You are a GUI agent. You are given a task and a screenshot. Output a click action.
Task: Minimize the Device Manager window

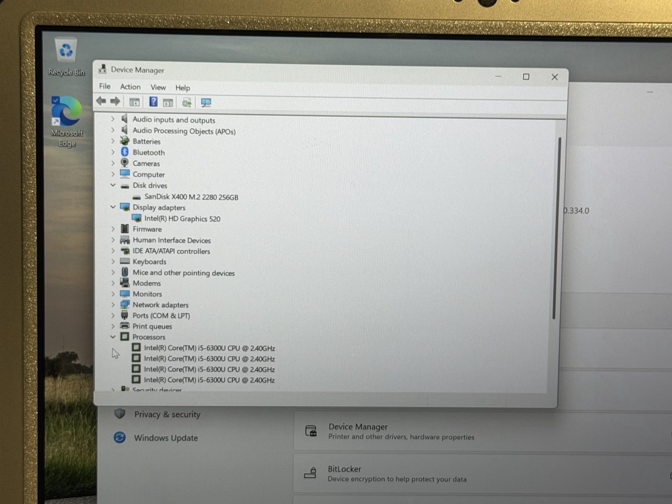click(x=498, y=76)
